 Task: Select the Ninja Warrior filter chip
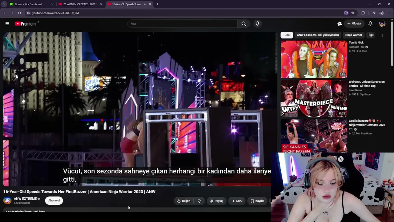tap(354, 35)
